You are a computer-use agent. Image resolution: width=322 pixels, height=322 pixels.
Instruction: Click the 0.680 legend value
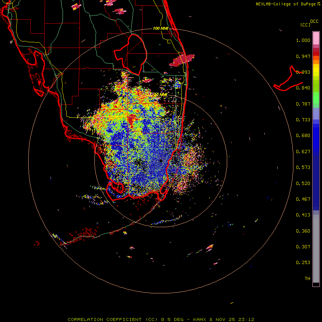(x=303, y=136)
